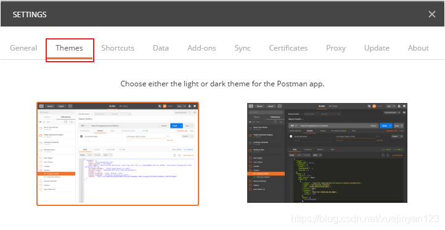This screenshot has height=230, width=445.
Task: Choose the light theme preview thumbnail
Action: 118,154
